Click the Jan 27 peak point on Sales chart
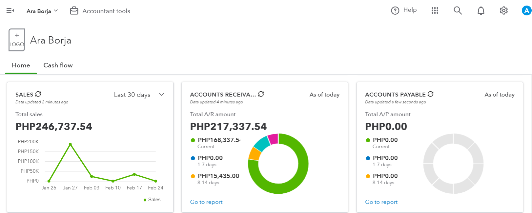Screen dimensions: 532x213 [x=70, y=144]
